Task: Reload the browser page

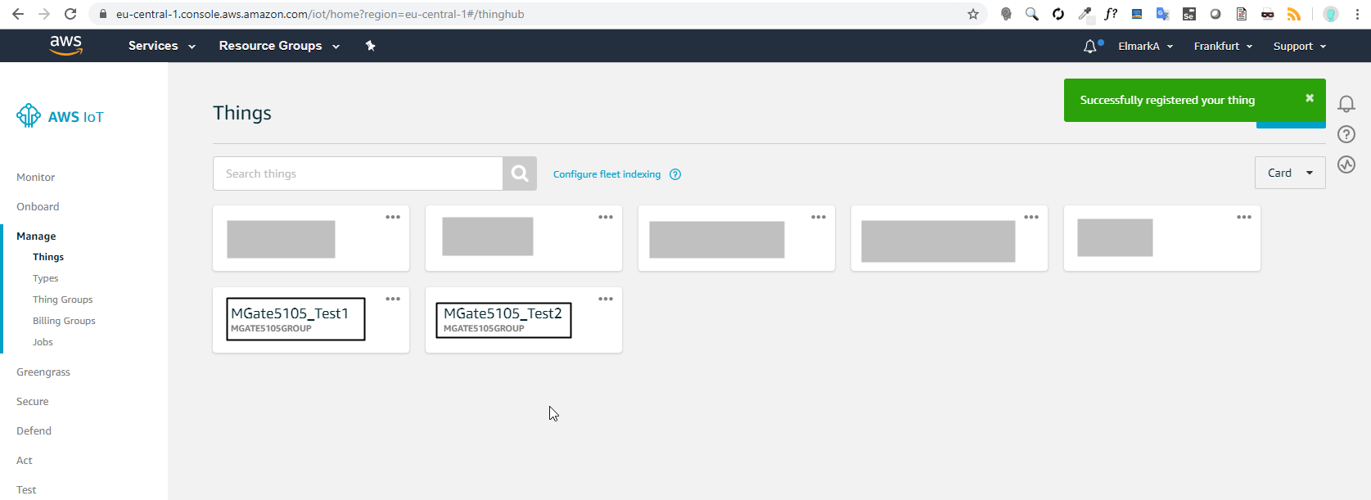Action: (x=70, y=14)
